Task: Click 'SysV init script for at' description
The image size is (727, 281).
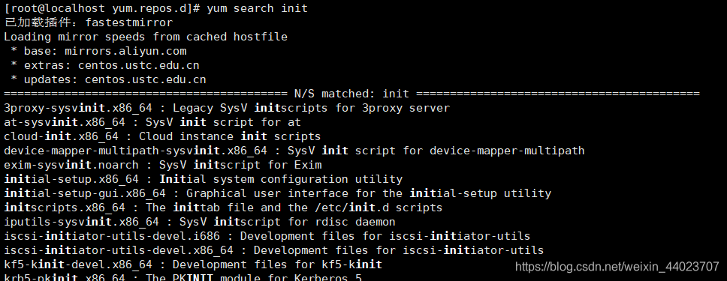Action: click(x=224, y=122)
